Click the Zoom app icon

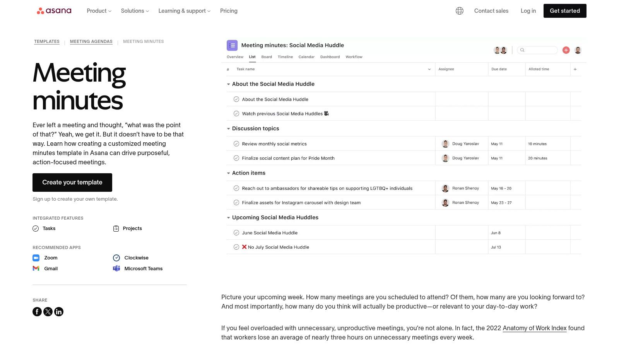(x=36, y=258)
